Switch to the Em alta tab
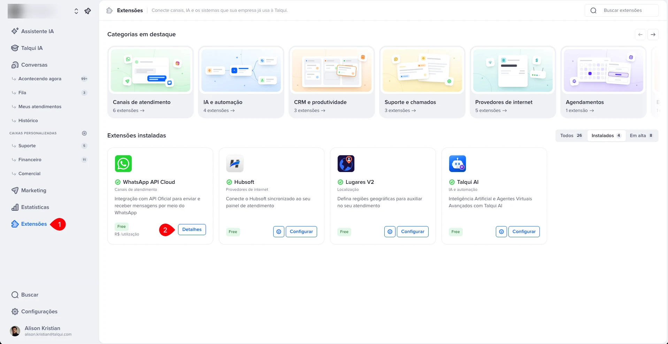The height and width of the screenshot is (344, 668). pos(642,136)
